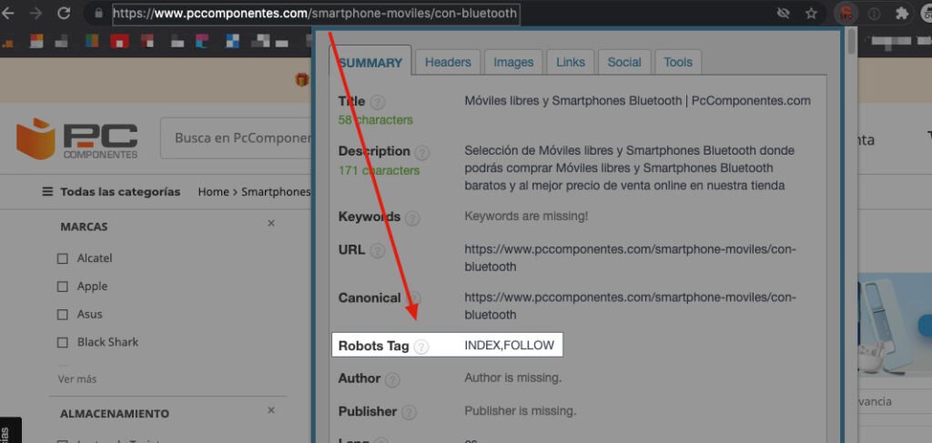932x443 pixels.
Task: Open the Social tab
Action: 624,63
